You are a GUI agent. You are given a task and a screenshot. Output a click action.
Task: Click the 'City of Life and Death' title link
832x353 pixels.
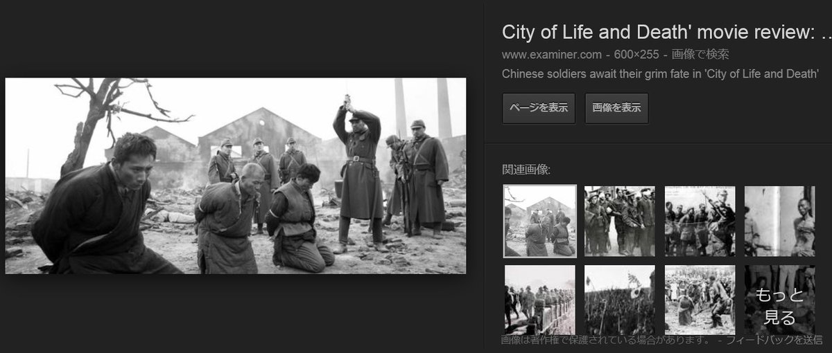pyautogui.click(x=666, y=33)
